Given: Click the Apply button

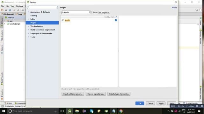Looking at the screenshot, I should click(161, 104).
